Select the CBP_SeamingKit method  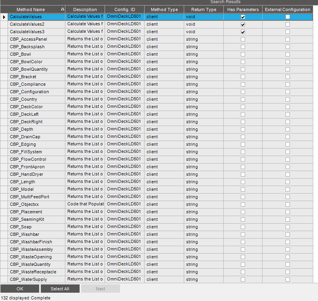(27, 219)
